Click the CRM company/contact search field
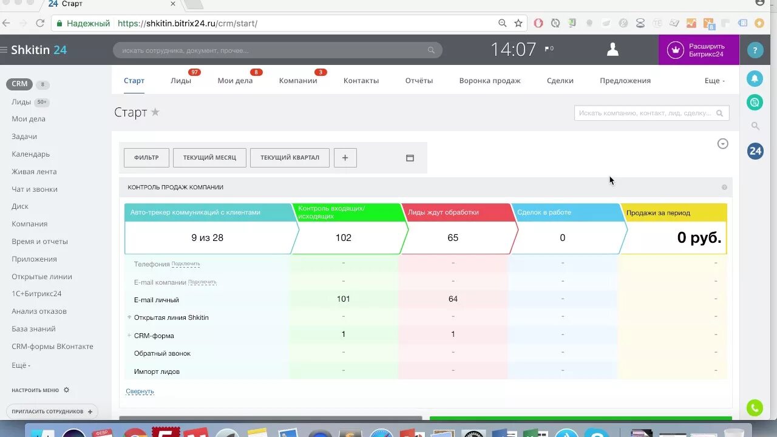 [651, 113]
